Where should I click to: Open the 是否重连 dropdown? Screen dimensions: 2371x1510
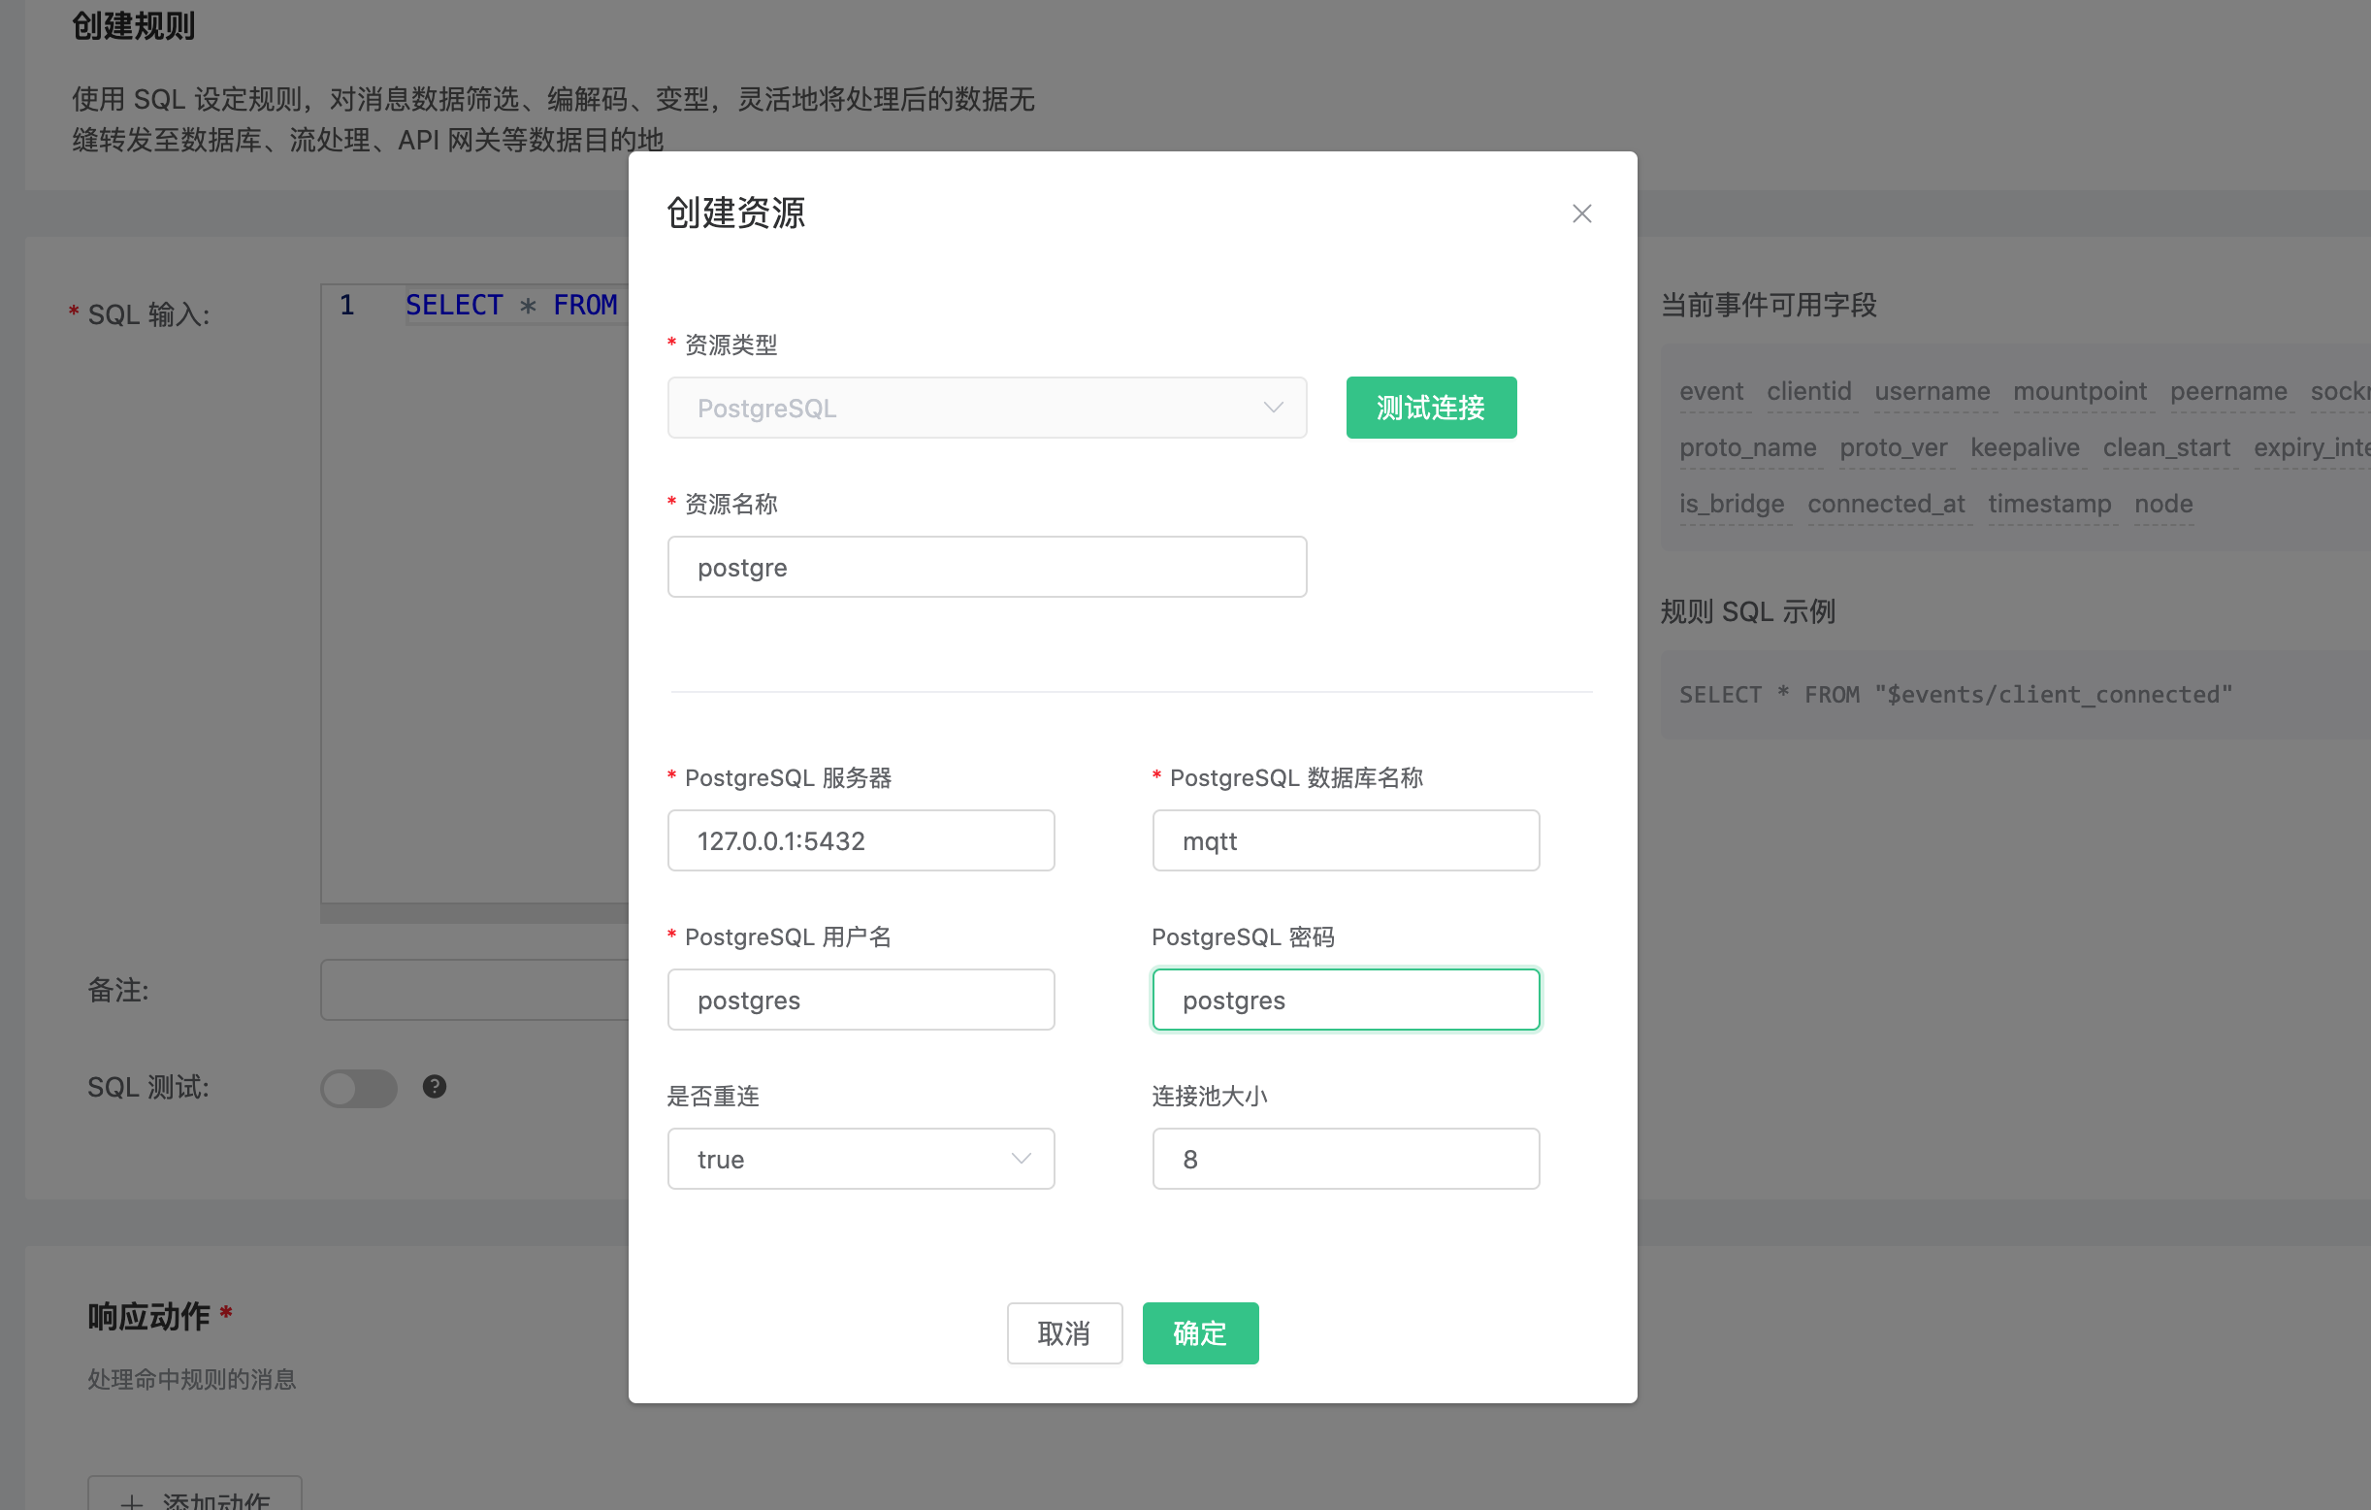point(861,1159)
